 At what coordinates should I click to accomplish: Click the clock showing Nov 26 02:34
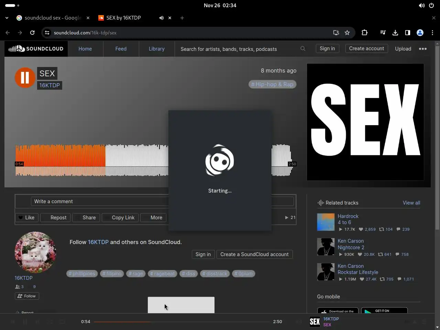point(220,5)
